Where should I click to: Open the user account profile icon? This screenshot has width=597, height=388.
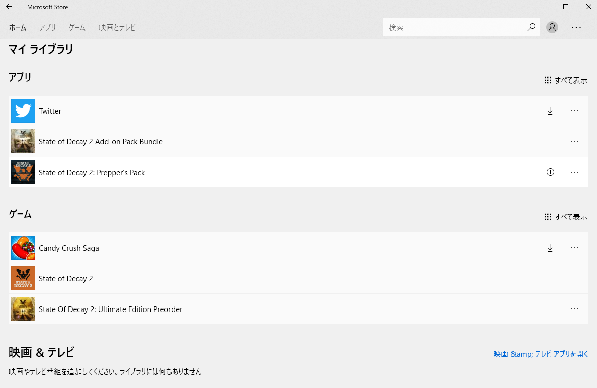[552, 27]
